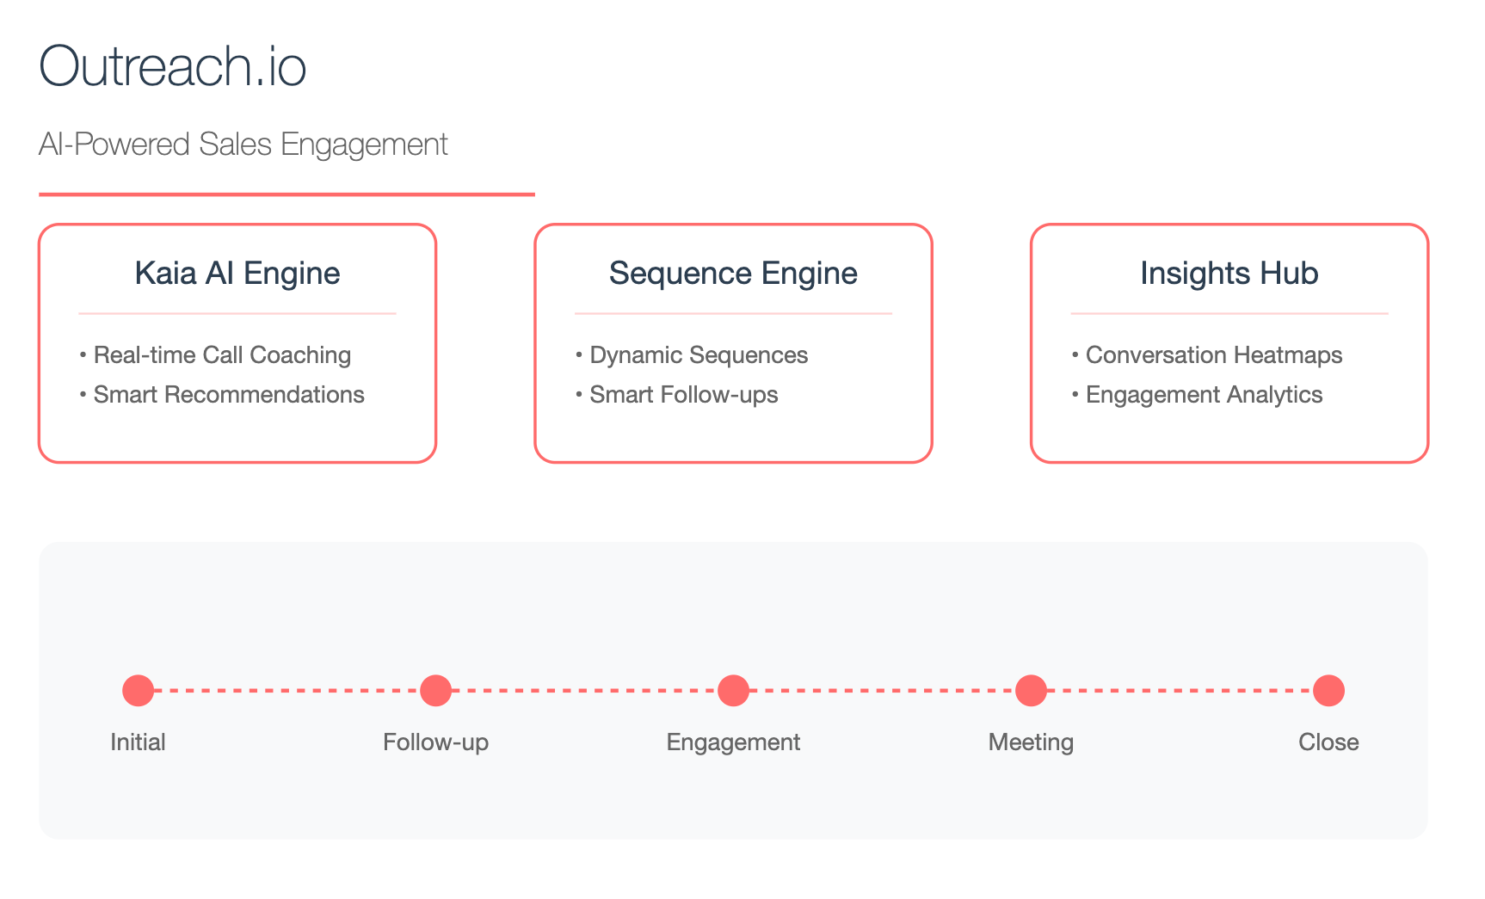The image size is (1485, 899).
Task: Click the Close stage marker dot
Action: point(1328,690)
